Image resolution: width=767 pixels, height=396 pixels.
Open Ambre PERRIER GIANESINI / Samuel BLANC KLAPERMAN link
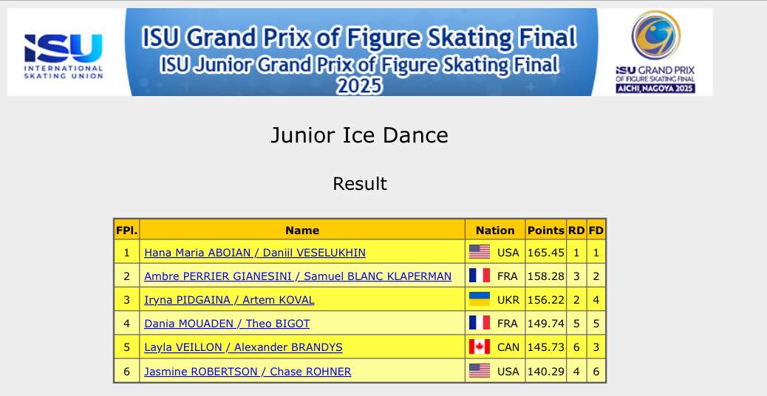(x=298, y=276)
